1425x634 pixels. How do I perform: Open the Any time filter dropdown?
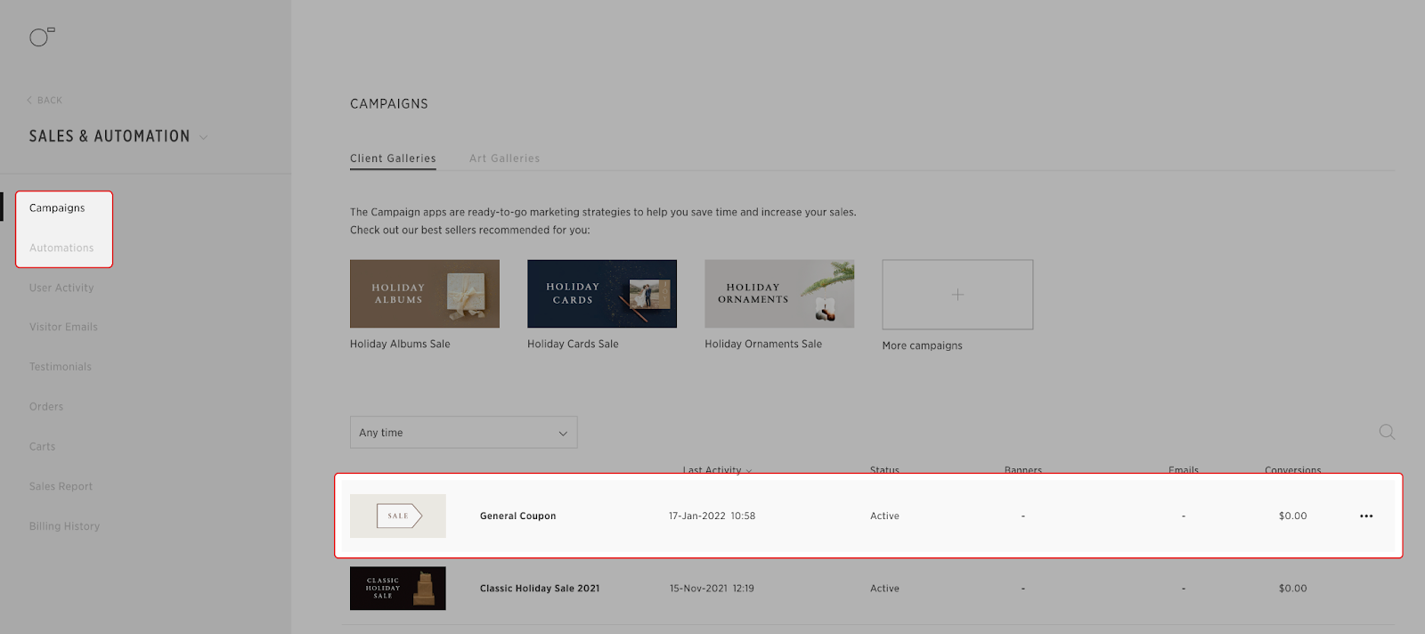tap(463, 433)
